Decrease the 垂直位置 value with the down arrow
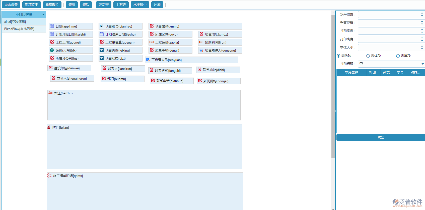Image resolution: width=425 pixels, height=210 pixels. coord(422,24)
